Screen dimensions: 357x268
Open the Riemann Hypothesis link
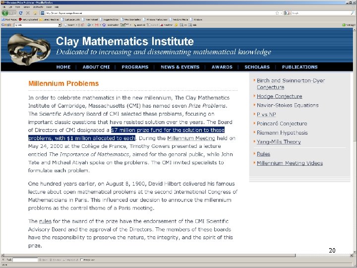tap(282, 133)
